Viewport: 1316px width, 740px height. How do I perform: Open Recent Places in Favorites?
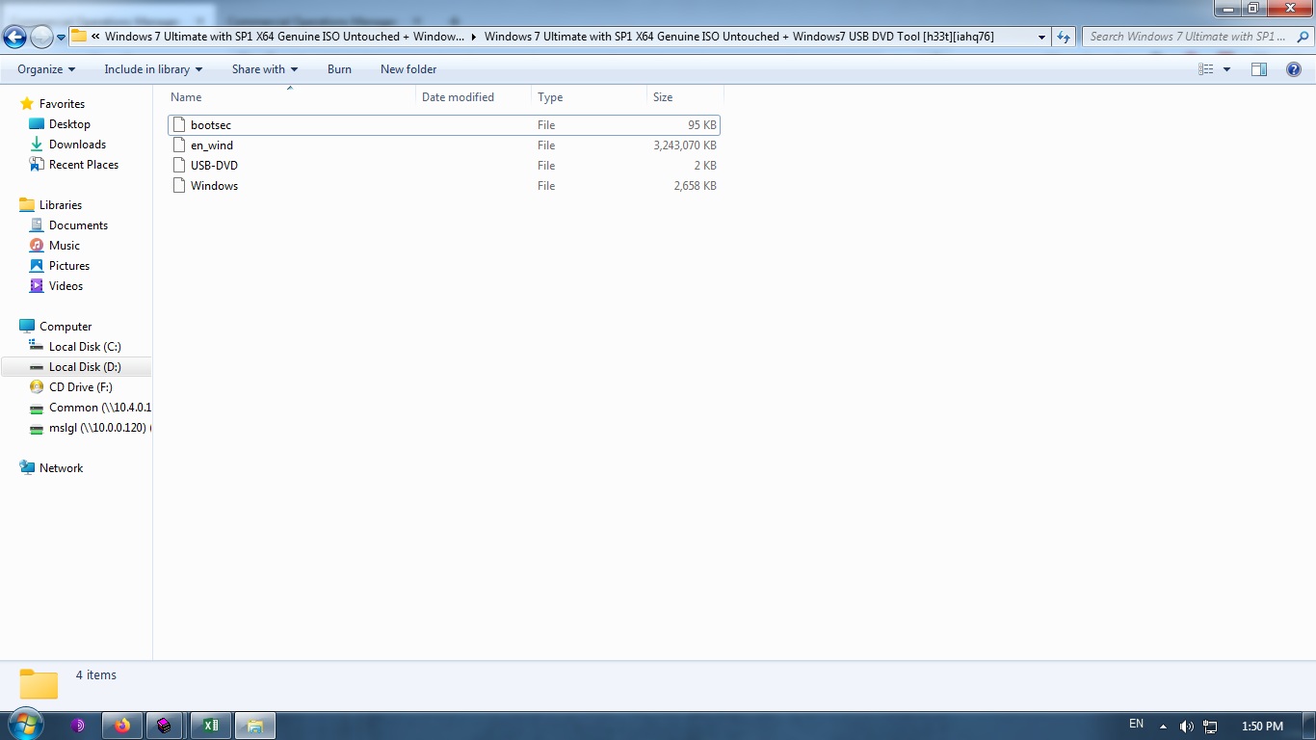click(83, 165)
